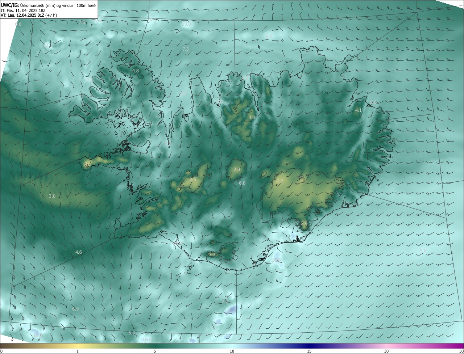
Task: Click the 10.8 value off the south coast
Action: point(277,260)
